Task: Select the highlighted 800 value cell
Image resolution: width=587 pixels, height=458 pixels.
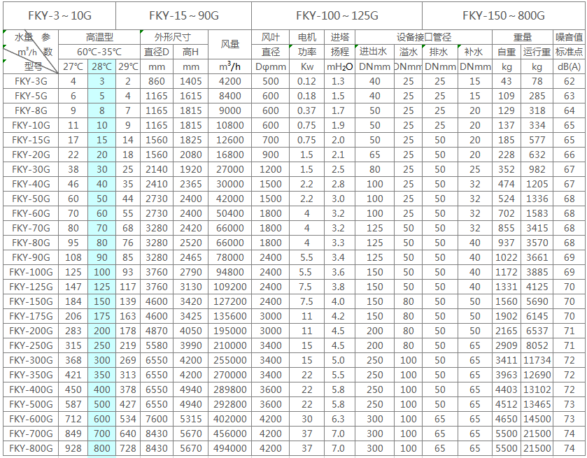Action: point(102,448)
